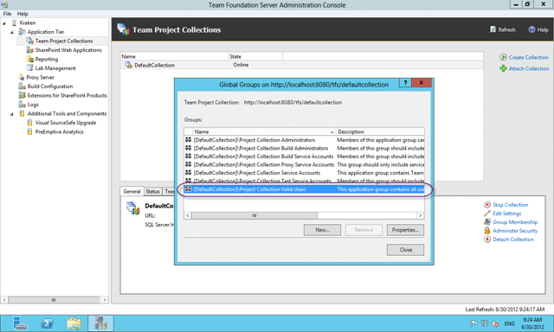Click the New... button in dialog

[322, 230]
